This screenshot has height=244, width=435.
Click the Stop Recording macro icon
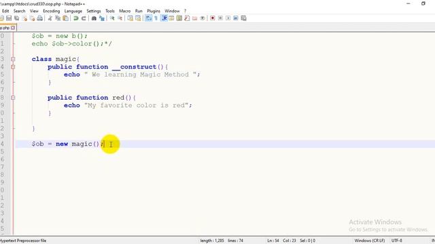220,18
